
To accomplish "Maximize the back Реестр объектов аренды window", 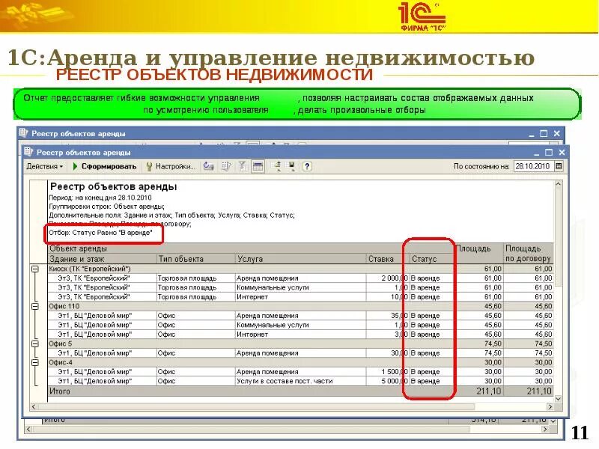I will tap(544, 134).
